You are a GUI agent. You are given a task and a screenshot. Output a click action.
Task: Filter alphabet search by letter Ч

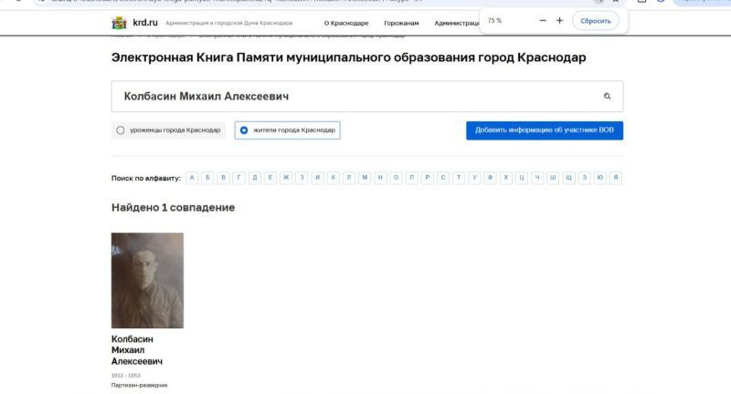point(537,178)
